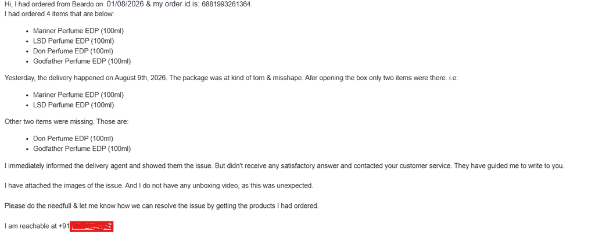This screenshot has width=595, height=238.
Task: Click the redacted phone number block
Action: coord(92,226)
